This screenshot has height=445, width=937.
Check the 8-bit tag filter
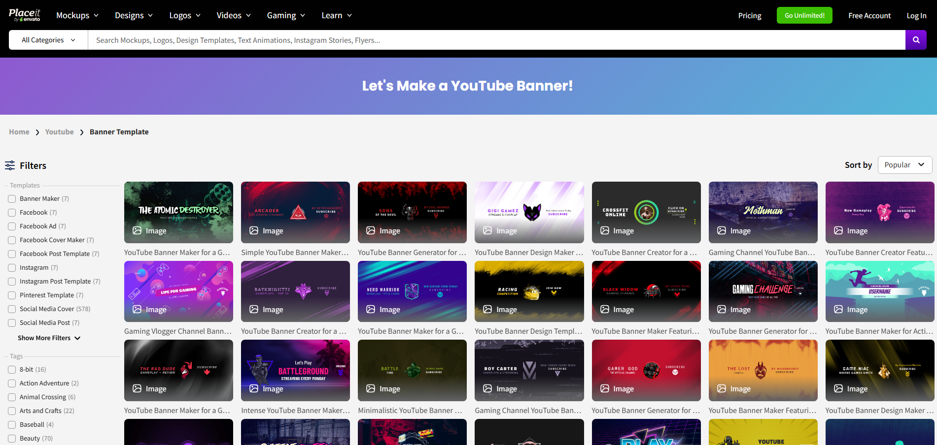point(12,369)
